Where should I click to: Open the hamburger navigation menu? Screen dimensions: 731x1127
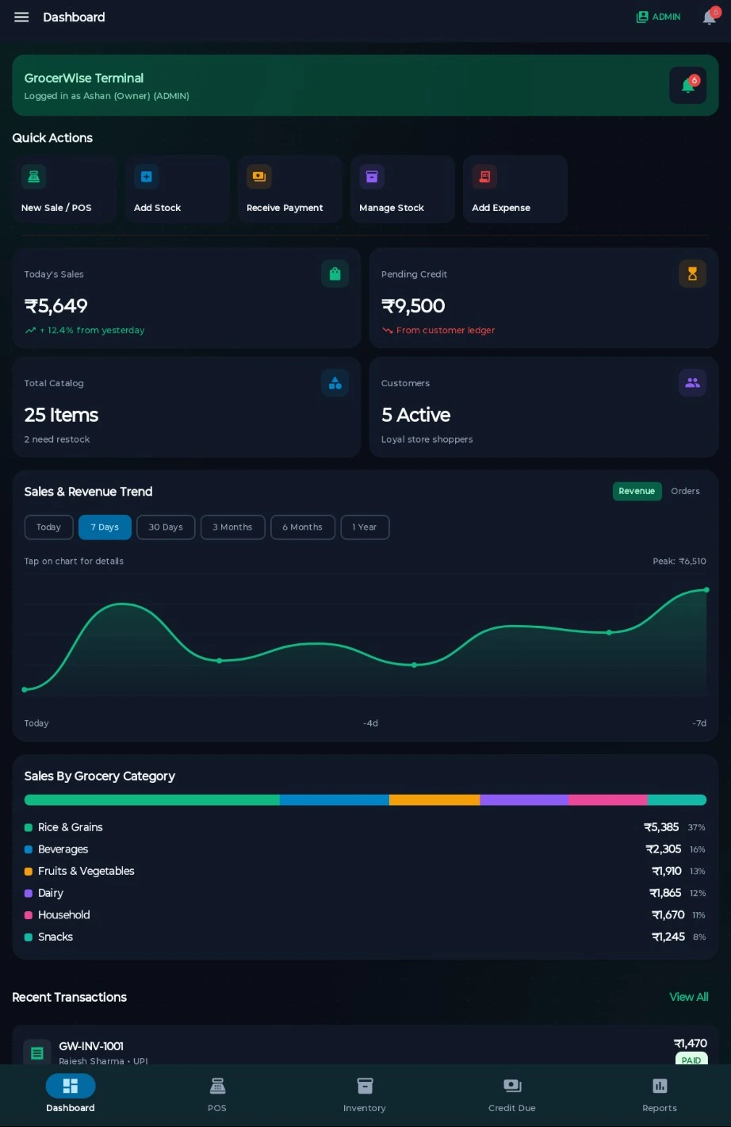(21, 17)
